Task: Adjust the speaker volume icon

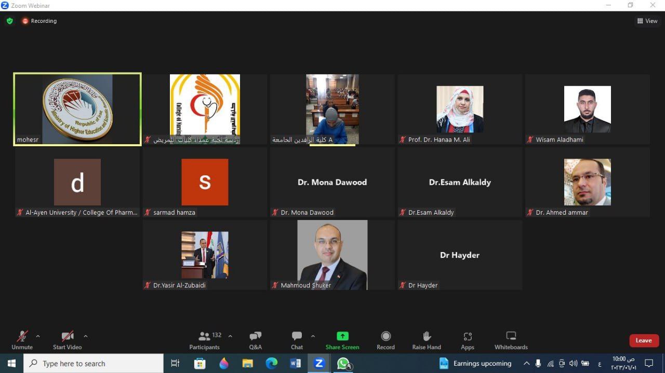Action: 574,363
